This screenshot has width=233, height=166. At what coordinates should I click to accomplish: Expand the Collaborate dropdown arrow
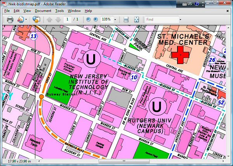[26, 19]
